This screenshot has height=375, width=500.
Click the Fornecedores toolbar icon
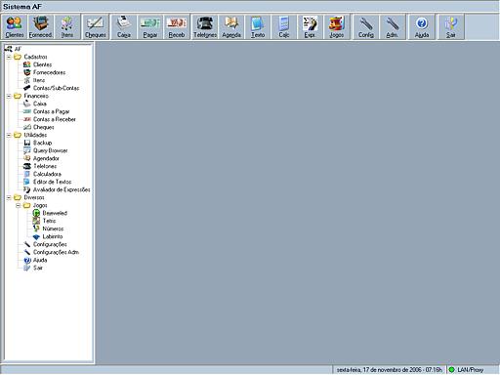[41, 26]
